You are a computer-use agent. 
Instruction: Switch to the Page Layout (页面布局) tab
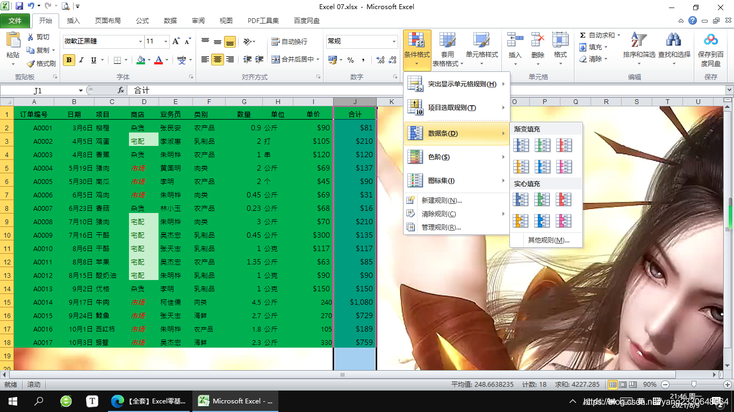pyautogui.click(x=107, y=20)
